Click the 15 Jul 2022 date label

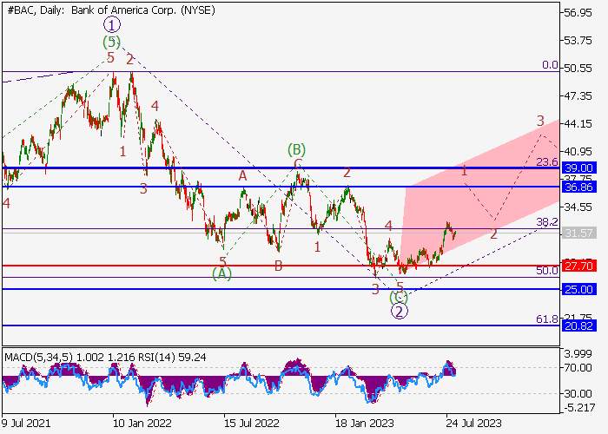pos(254,423)
